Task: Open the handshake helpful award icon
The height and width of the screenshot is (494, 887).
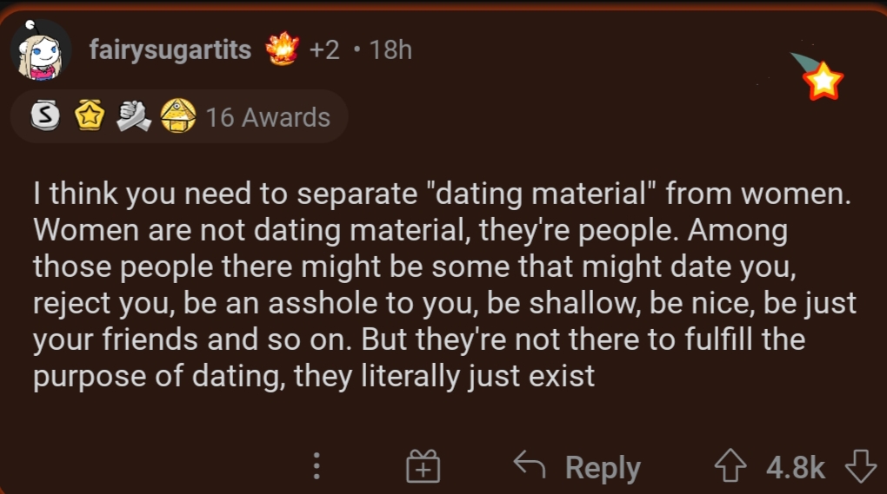Action: pyautogui.click(x=134, y=115)
